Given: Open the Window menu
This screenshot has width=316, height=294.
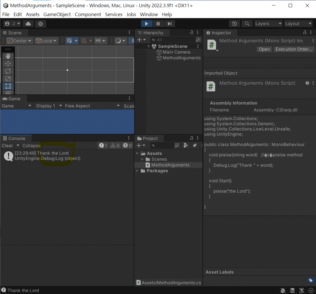Looking at the screenshot, I should [149, 14].
